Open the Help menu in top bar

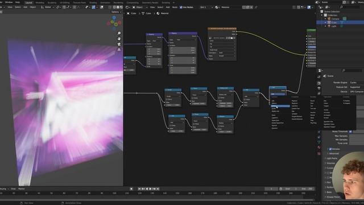18,2
